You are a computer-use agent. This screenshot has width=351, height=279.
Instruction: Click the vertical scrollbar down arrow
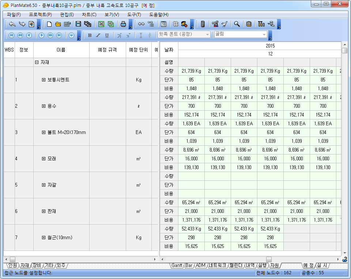(x=344, y=253)
